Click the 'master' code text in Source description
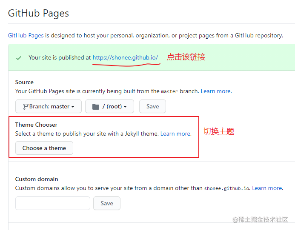Image resolution: width=295 pixels, height=230 pixels. [169, 91]
